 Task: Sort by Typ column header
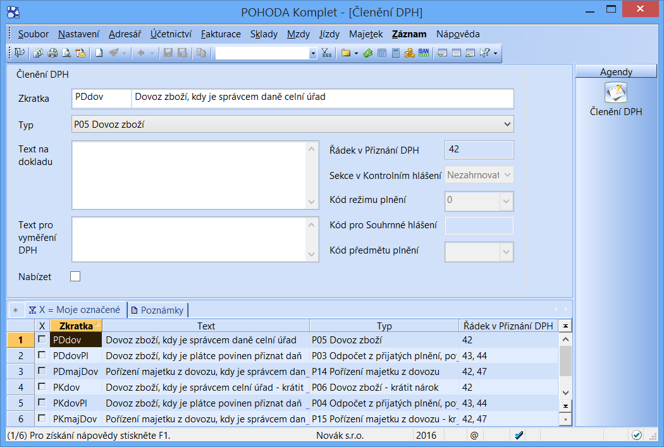click(x=384, y=326)
